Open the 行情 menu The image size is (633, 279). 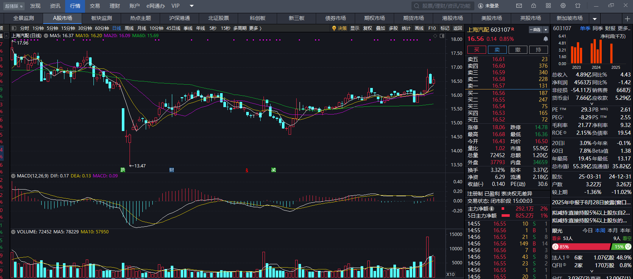point(75,6)
